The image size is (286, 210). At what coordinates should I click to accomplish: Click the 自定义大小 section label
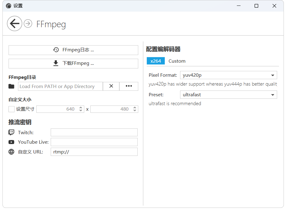20,100
